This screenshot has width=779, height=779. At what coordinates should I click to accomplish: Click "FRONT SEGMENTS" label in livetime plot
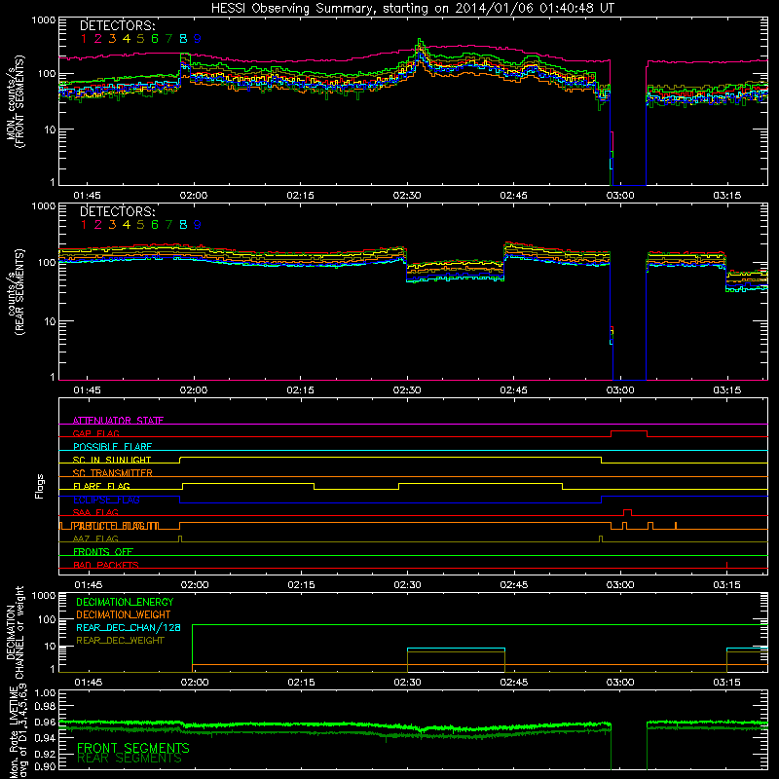(133, 748)
